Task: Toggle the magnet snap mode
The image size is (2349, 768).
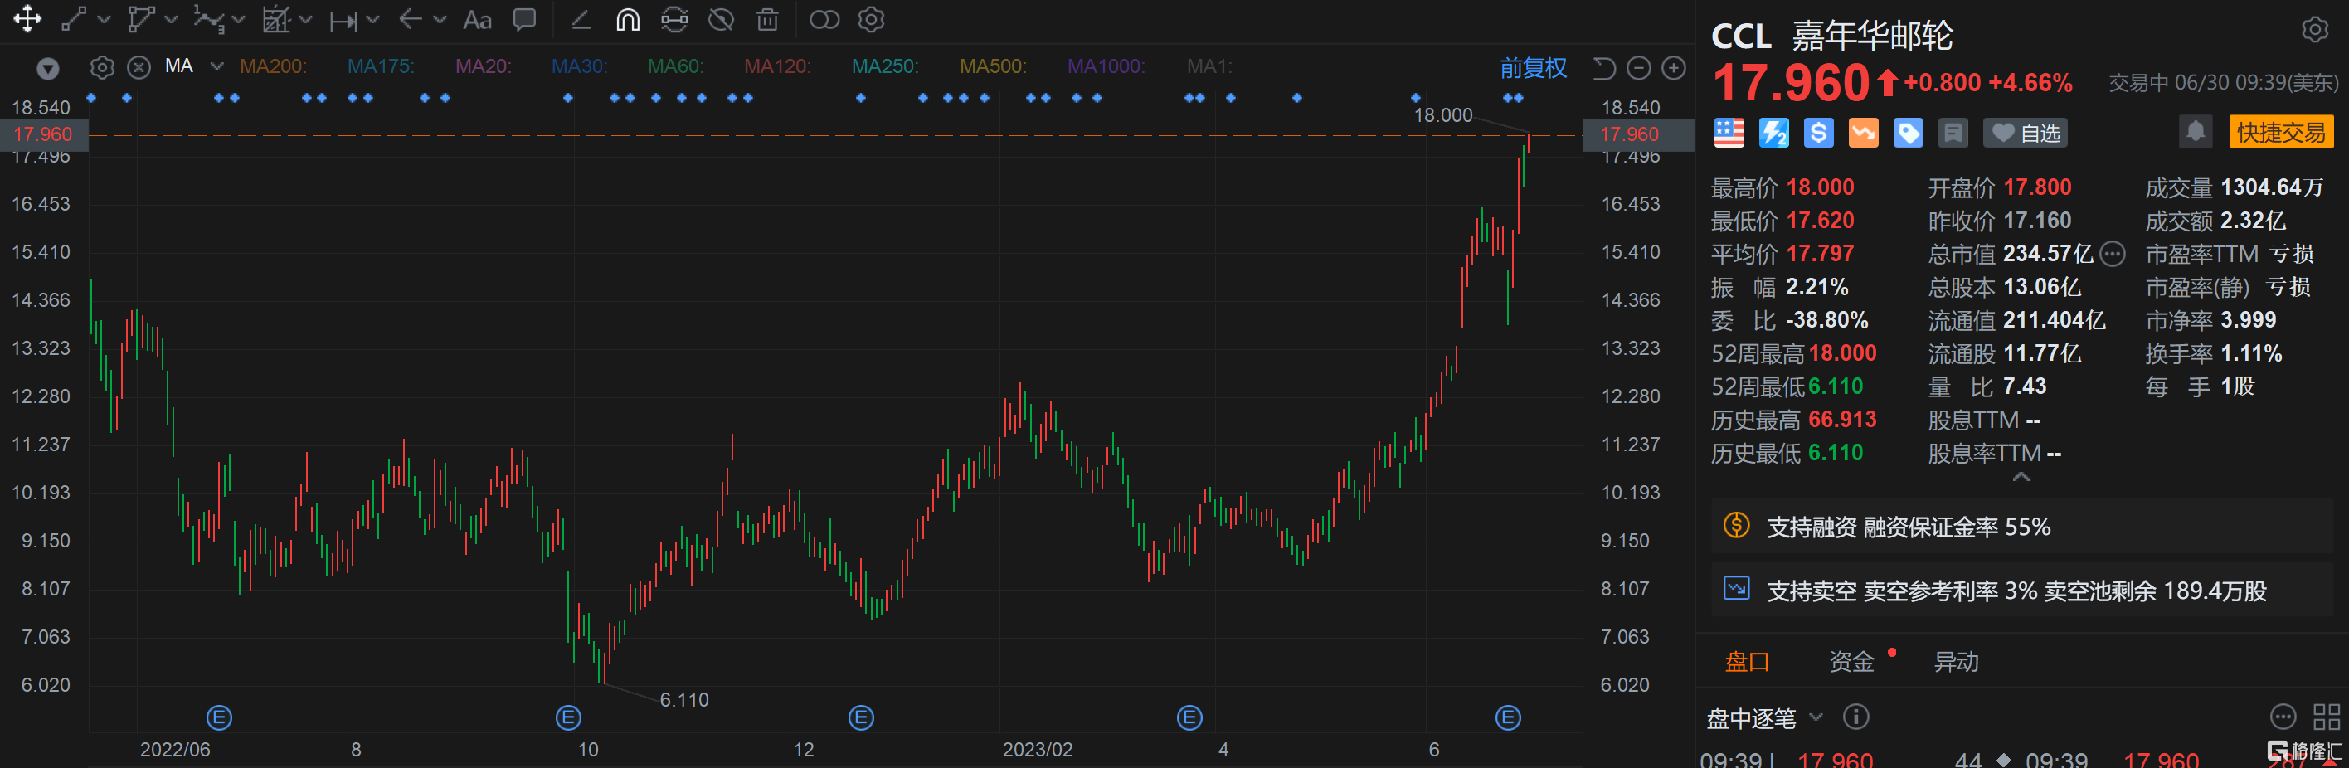Action: (x=627, y=19)
